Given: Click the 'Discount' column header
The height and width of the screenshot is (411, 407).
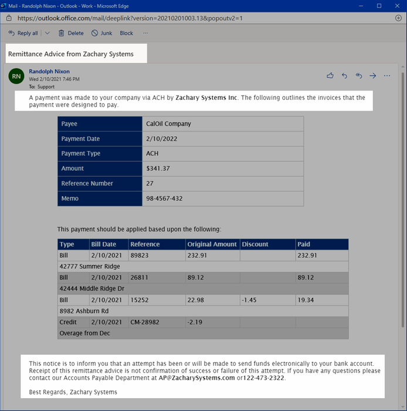Looking at the screenshot, I should click(x=267, y=244).
